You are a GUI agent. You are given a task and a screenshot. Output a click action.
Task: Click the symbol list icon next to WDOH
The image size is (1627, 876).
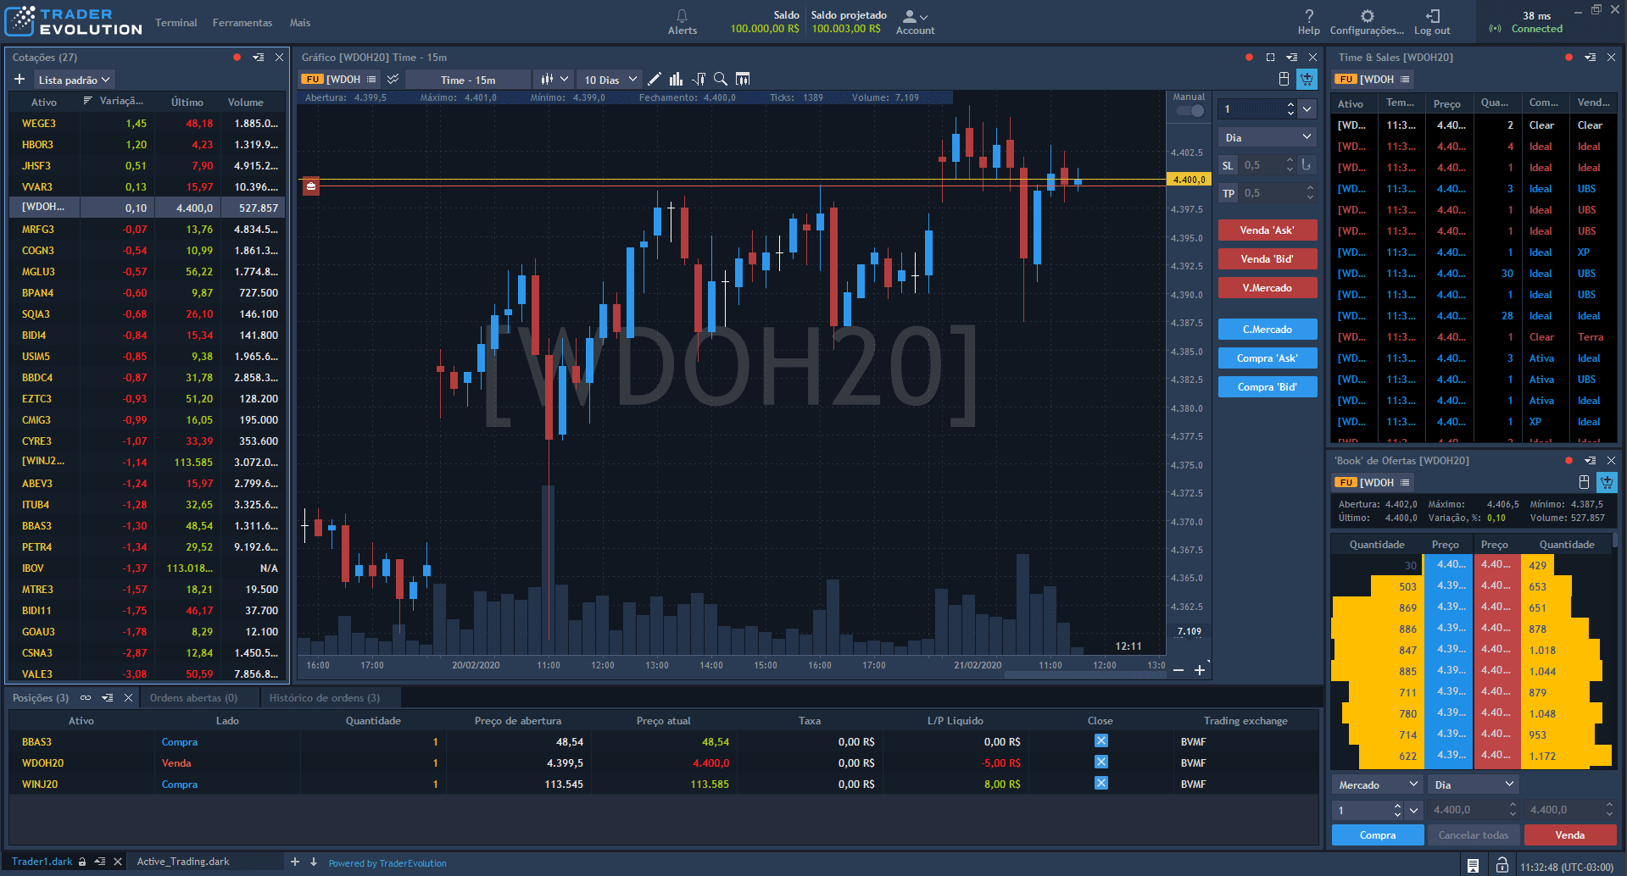371,79
